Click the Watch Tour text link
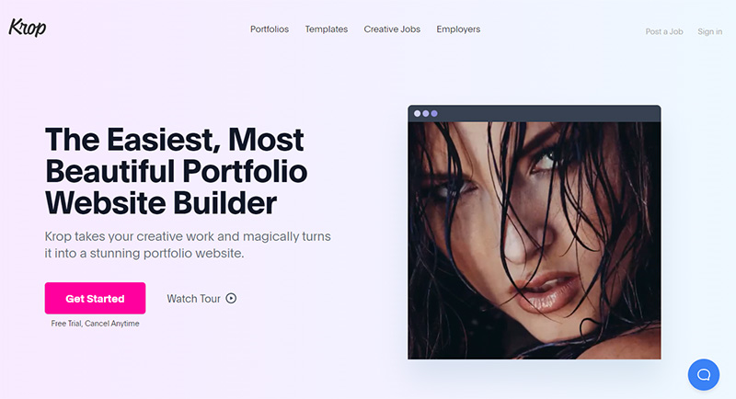 (193, 298)
